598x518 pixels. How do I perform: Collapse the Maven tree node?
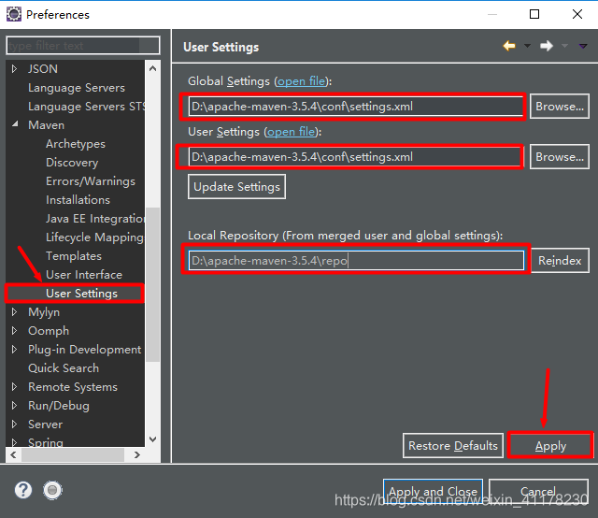(x=15, y=124)
